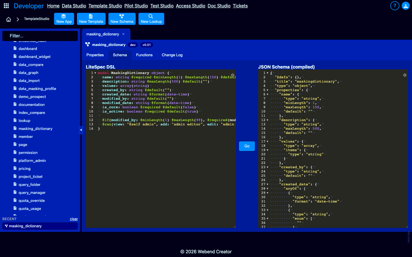Click file icon next to member
This screenshot has width=412, height=257.
pos(15,136)
